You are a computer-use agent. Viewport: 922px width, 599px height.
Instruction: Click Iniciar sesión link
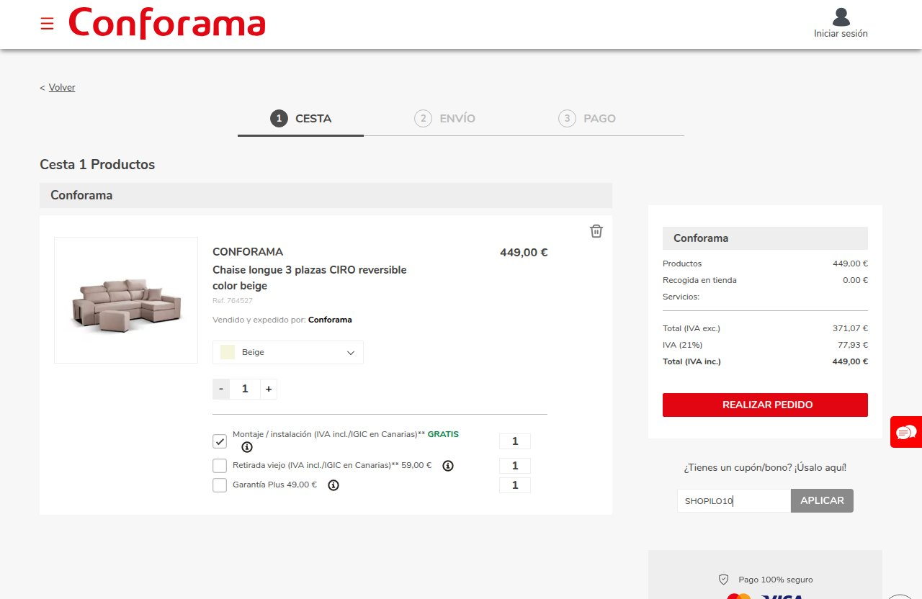coord(841,34)
